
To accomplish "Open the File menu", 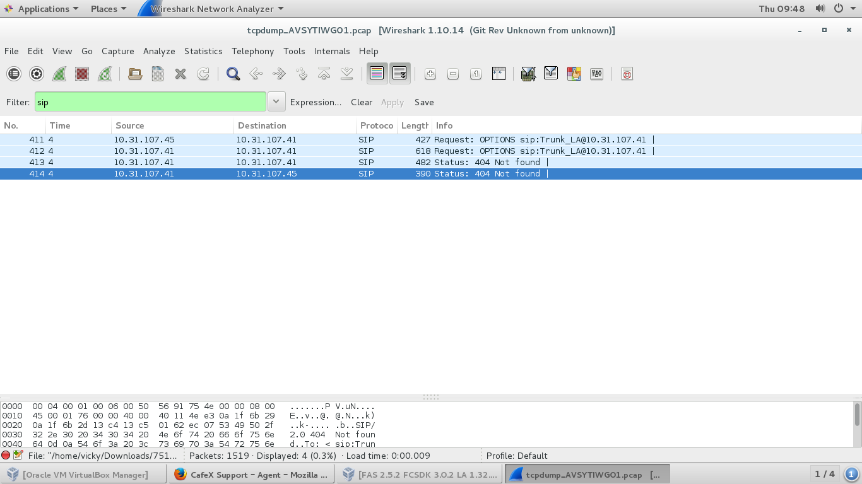I will [x=11, y=51].
